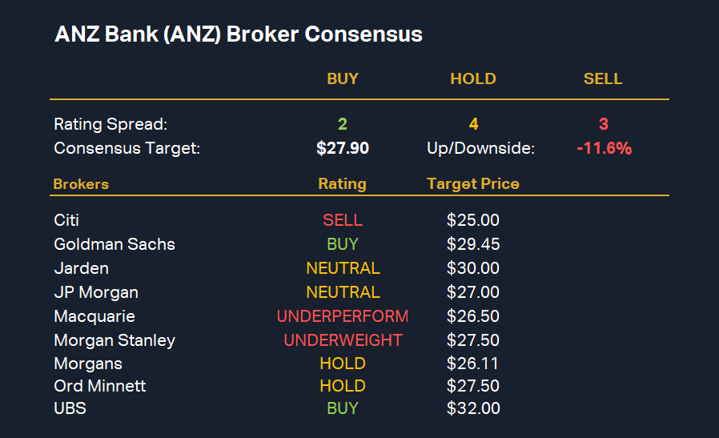Click the consensus target $27.90 value
The height and width of the screenshot is (438, 719).
coord(343,148)
